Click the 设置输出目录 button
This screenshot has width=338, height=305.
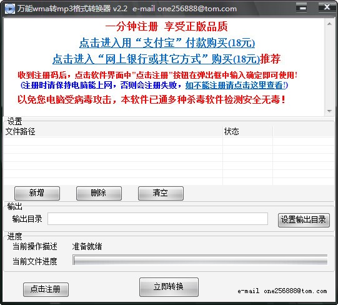click(304, 220)
